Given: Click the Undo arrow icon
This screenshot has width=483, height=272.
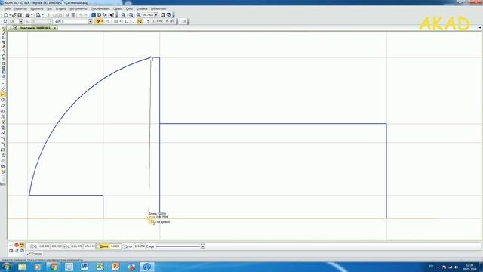Looking at the screenshot, I should pyautogui.click(x=81, y=15).
